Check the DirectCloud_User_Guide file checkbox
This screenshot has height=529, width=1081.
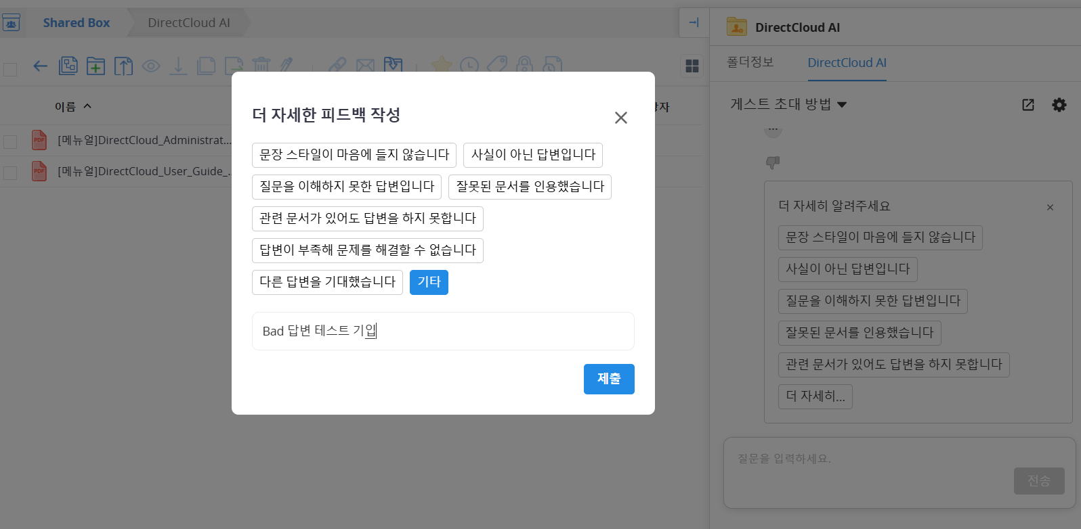(x=10, y=172)
